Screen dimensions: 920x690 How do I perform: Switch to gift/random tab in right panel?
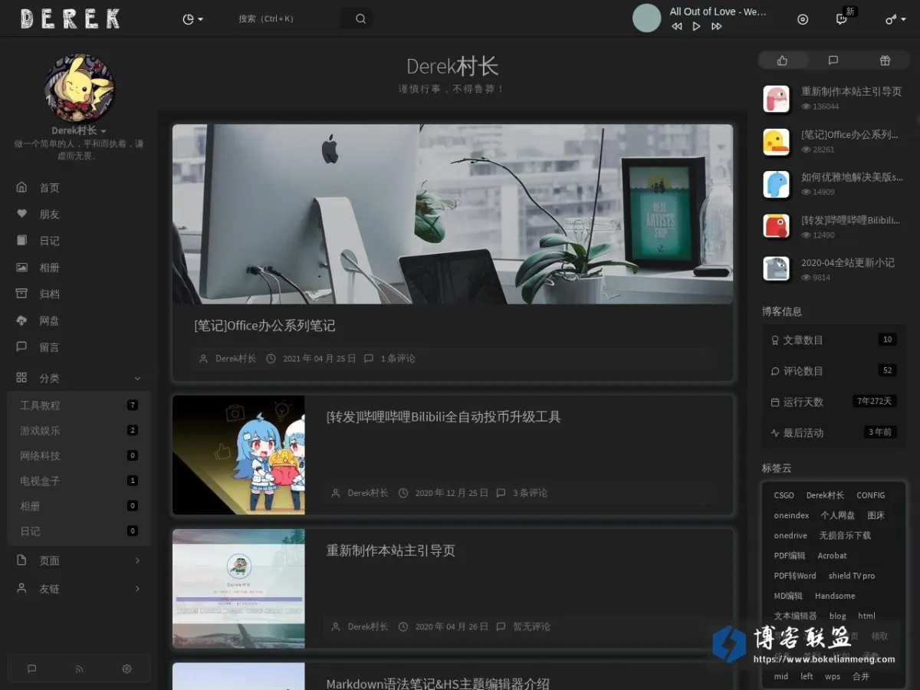(x=885, y=61)
